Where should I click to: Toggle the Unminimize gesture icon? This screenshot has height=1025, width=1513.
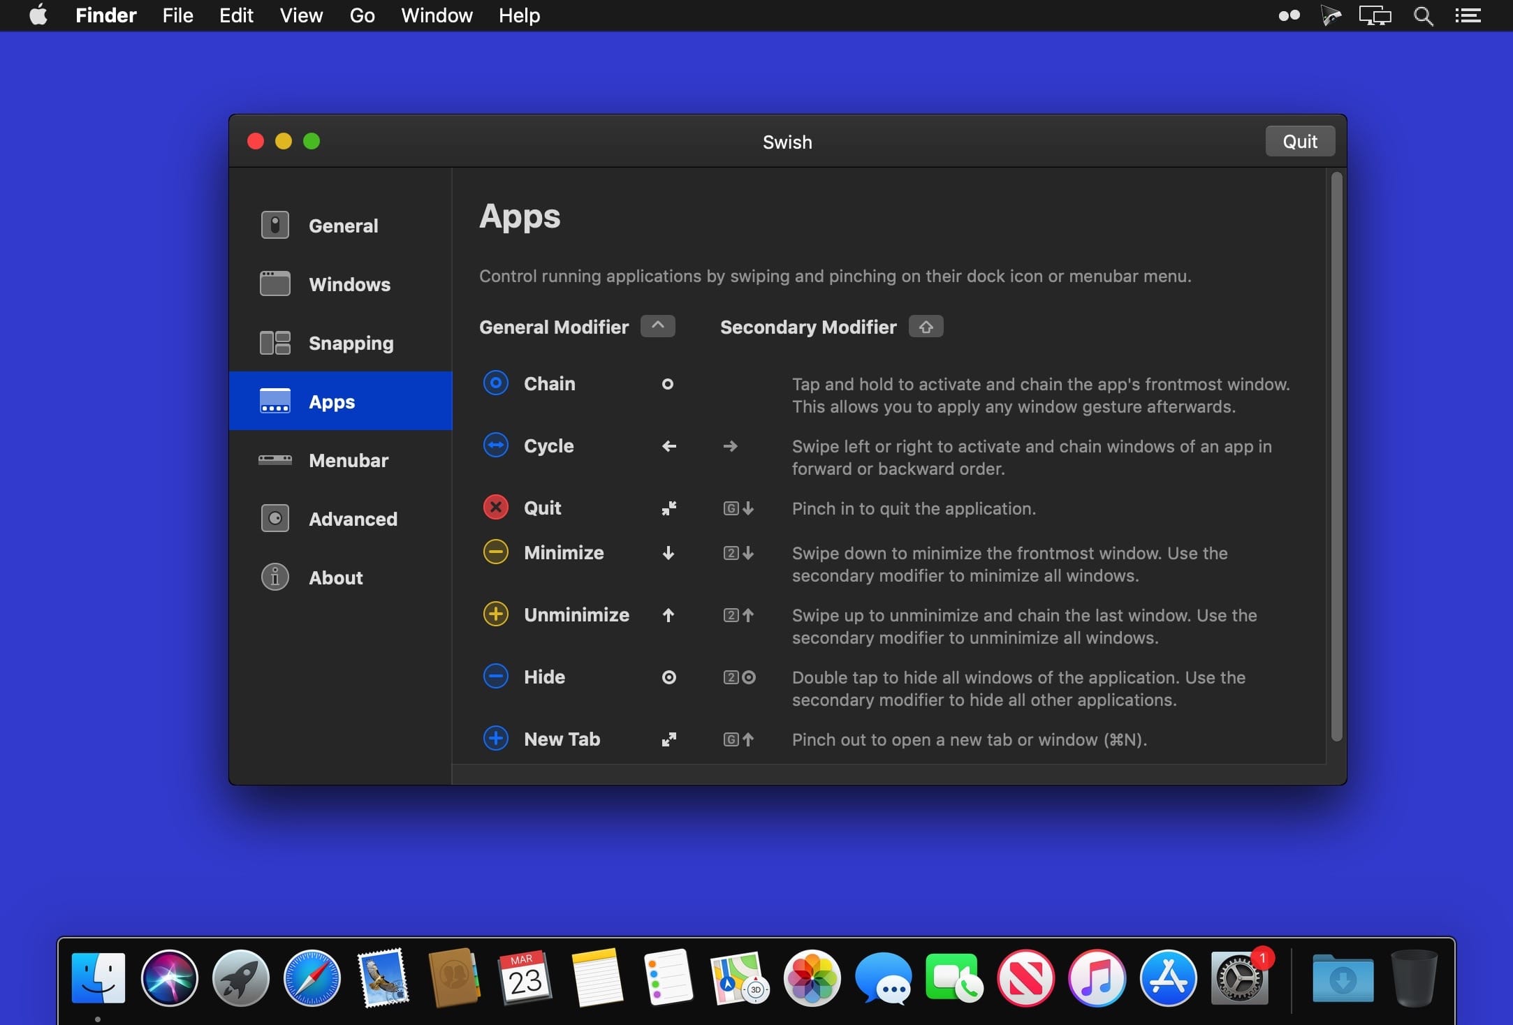496,614
